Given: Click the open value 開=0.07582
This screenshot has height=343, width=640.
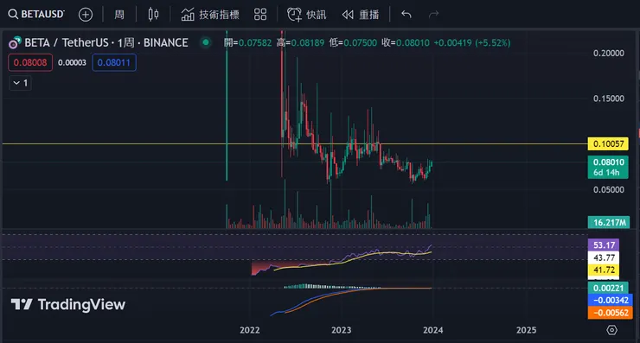Looking at the screenshot, I should 247,42.
